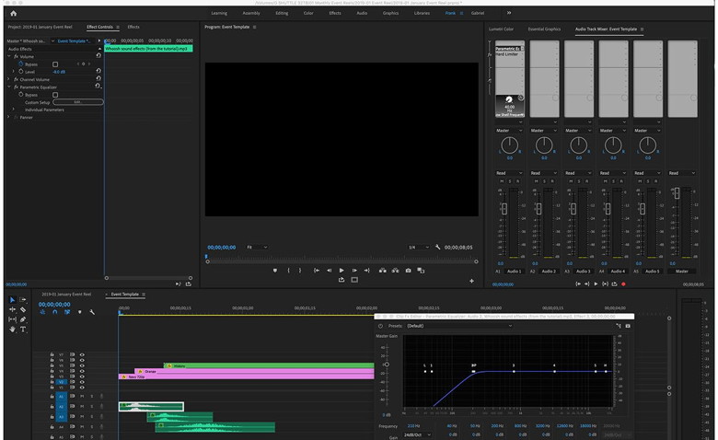Pick the Hand tool
This screenshot has width=718, height=440.
[12, 329]
